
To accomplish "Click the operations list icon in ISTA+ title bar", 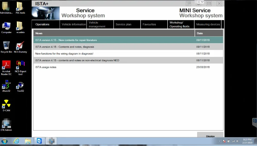I will coord(188,3).
